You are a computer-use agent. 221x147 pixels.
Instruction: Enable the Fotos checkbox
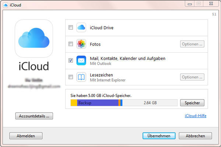(x=71, y=44)
